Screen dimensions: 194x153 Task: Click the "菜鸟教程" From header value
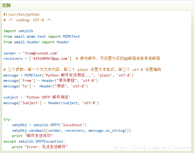click(x=67, y=80)
